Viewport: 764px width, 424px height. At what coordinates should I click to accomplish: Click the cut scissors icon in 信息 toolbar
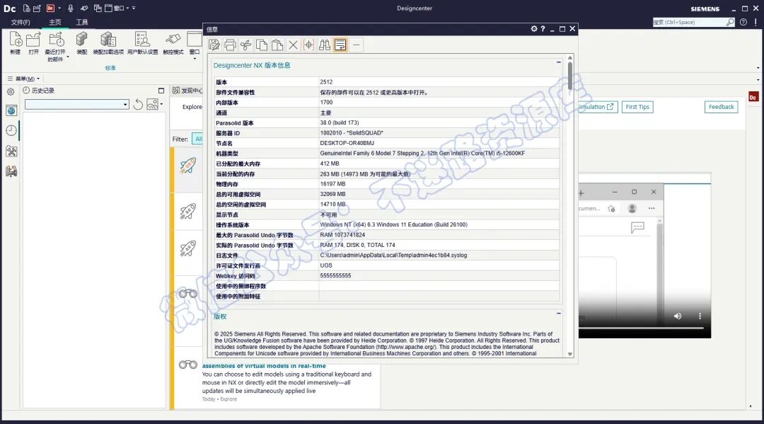(x=245, y=45)
